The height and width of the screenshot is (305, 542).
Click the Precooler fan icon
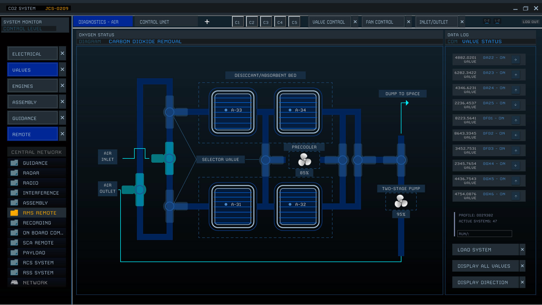(304, 160)
